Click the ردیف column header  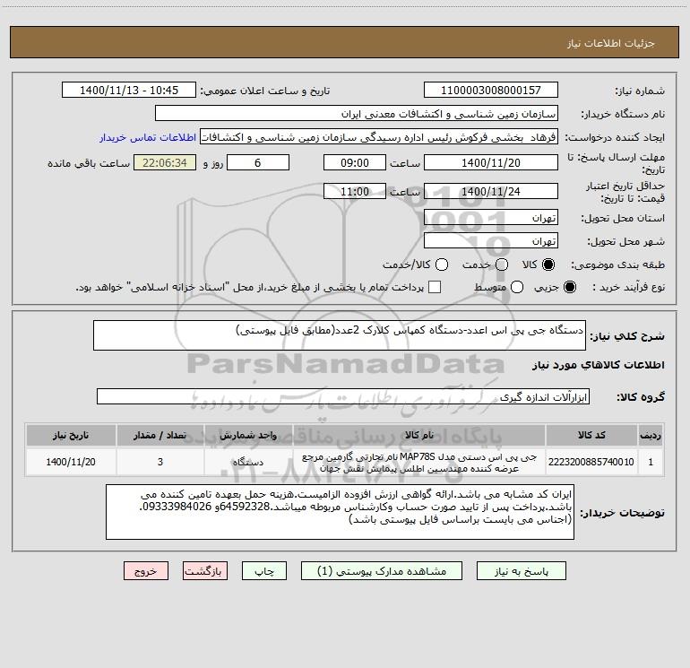[651, 435]
